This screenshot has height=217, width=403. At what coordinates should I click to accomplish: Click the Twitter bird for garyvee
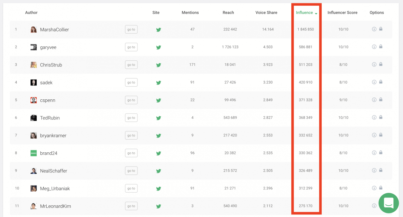tap(159, 47)
